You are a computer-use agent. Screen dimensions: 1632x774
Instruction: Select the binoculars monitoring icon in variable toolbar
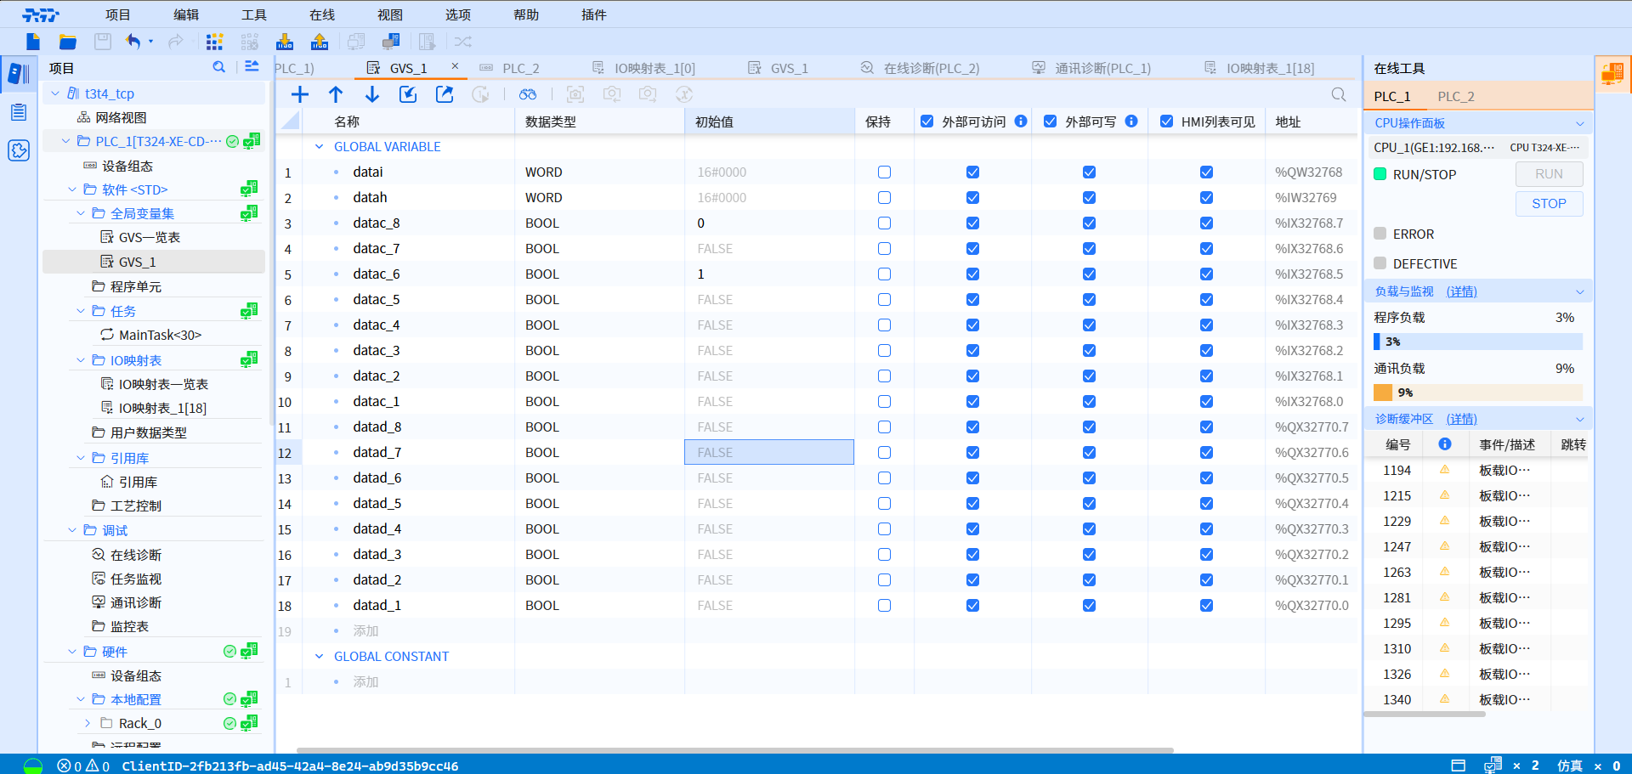pyautogui.click(x=528, y=94)
